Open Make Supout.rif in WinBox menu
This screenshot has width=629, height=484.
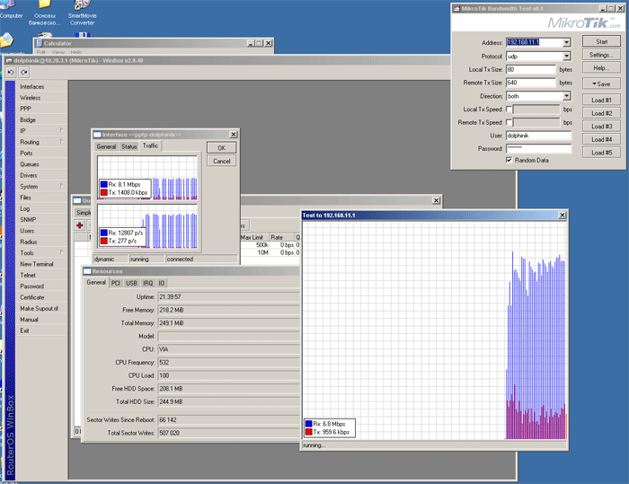click(41, 308)
